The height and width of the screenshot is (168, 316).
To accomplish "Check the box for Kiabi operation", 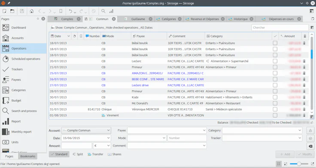I will [x=275, y=97].
